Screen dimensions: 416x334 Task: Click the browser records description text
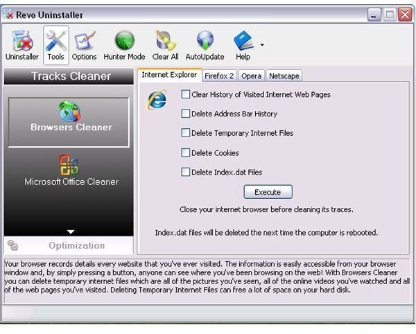[207, 276]
